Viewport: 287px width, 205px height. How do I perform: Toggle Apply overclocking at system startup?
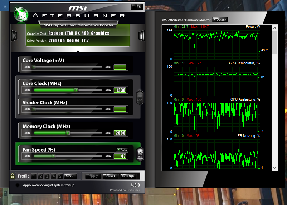tap(18, 185)
